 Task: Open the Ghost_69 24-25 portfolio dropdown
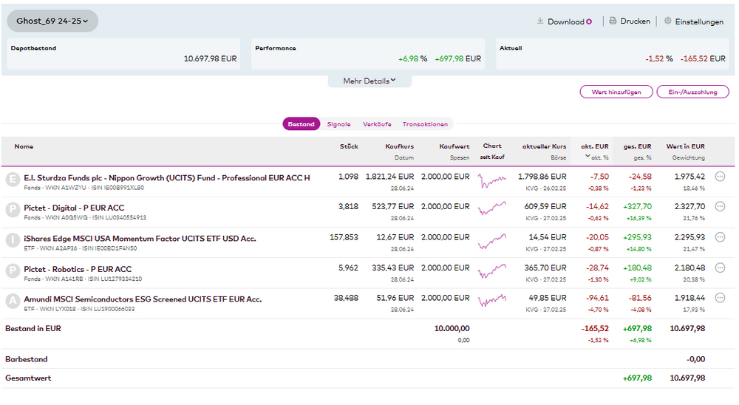coord(52,21)
